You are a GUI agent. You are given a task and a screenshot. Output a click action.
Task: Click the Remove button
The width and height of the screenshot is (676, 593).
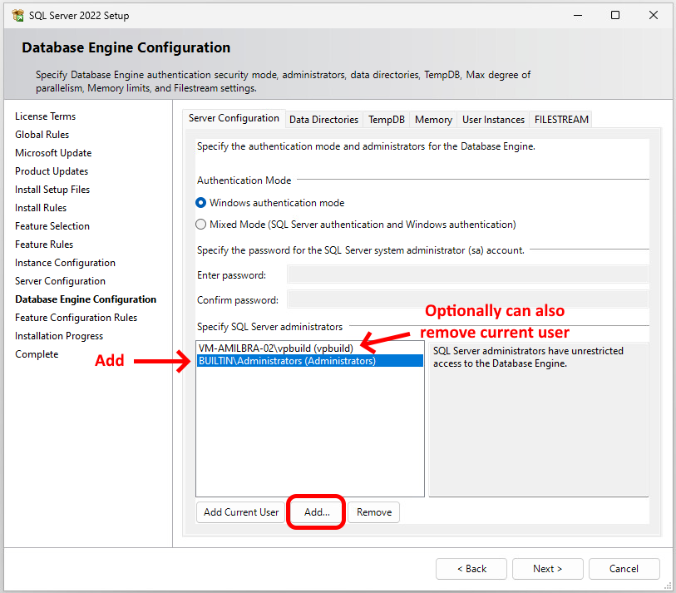click(x=374, y=512)
